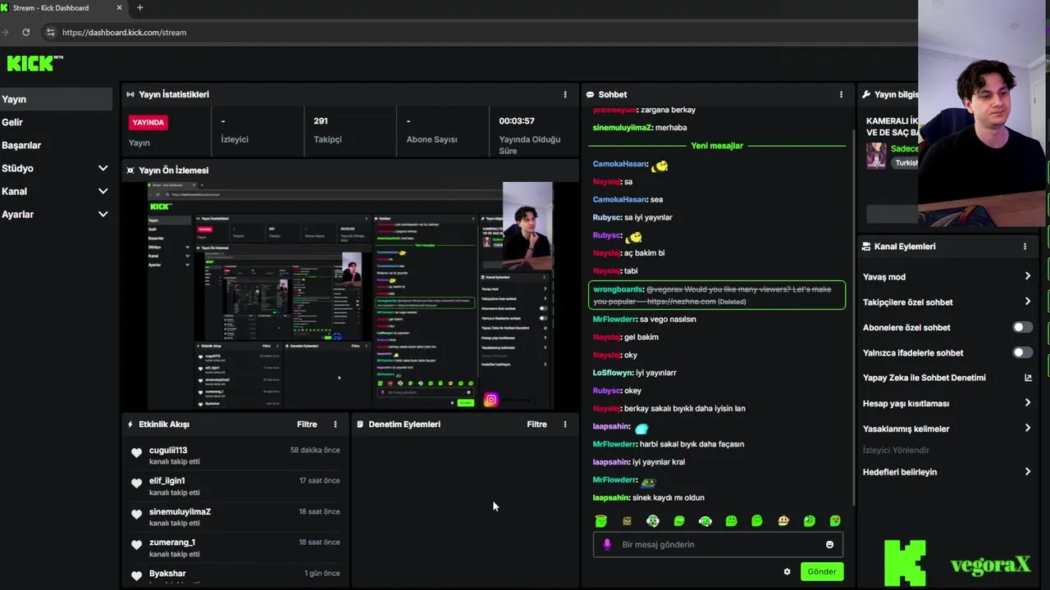The image size is (1050, 590).
Task: Open Filtre in Denetim Eylemleri panel
Action: coord(536,424)
